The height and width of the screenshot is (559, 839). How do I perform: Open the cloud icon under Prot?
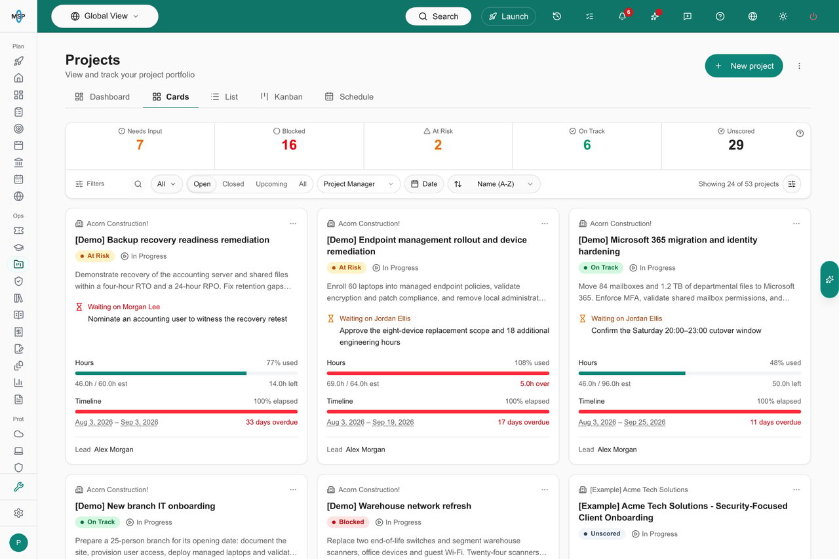click(x=18, y=434)
